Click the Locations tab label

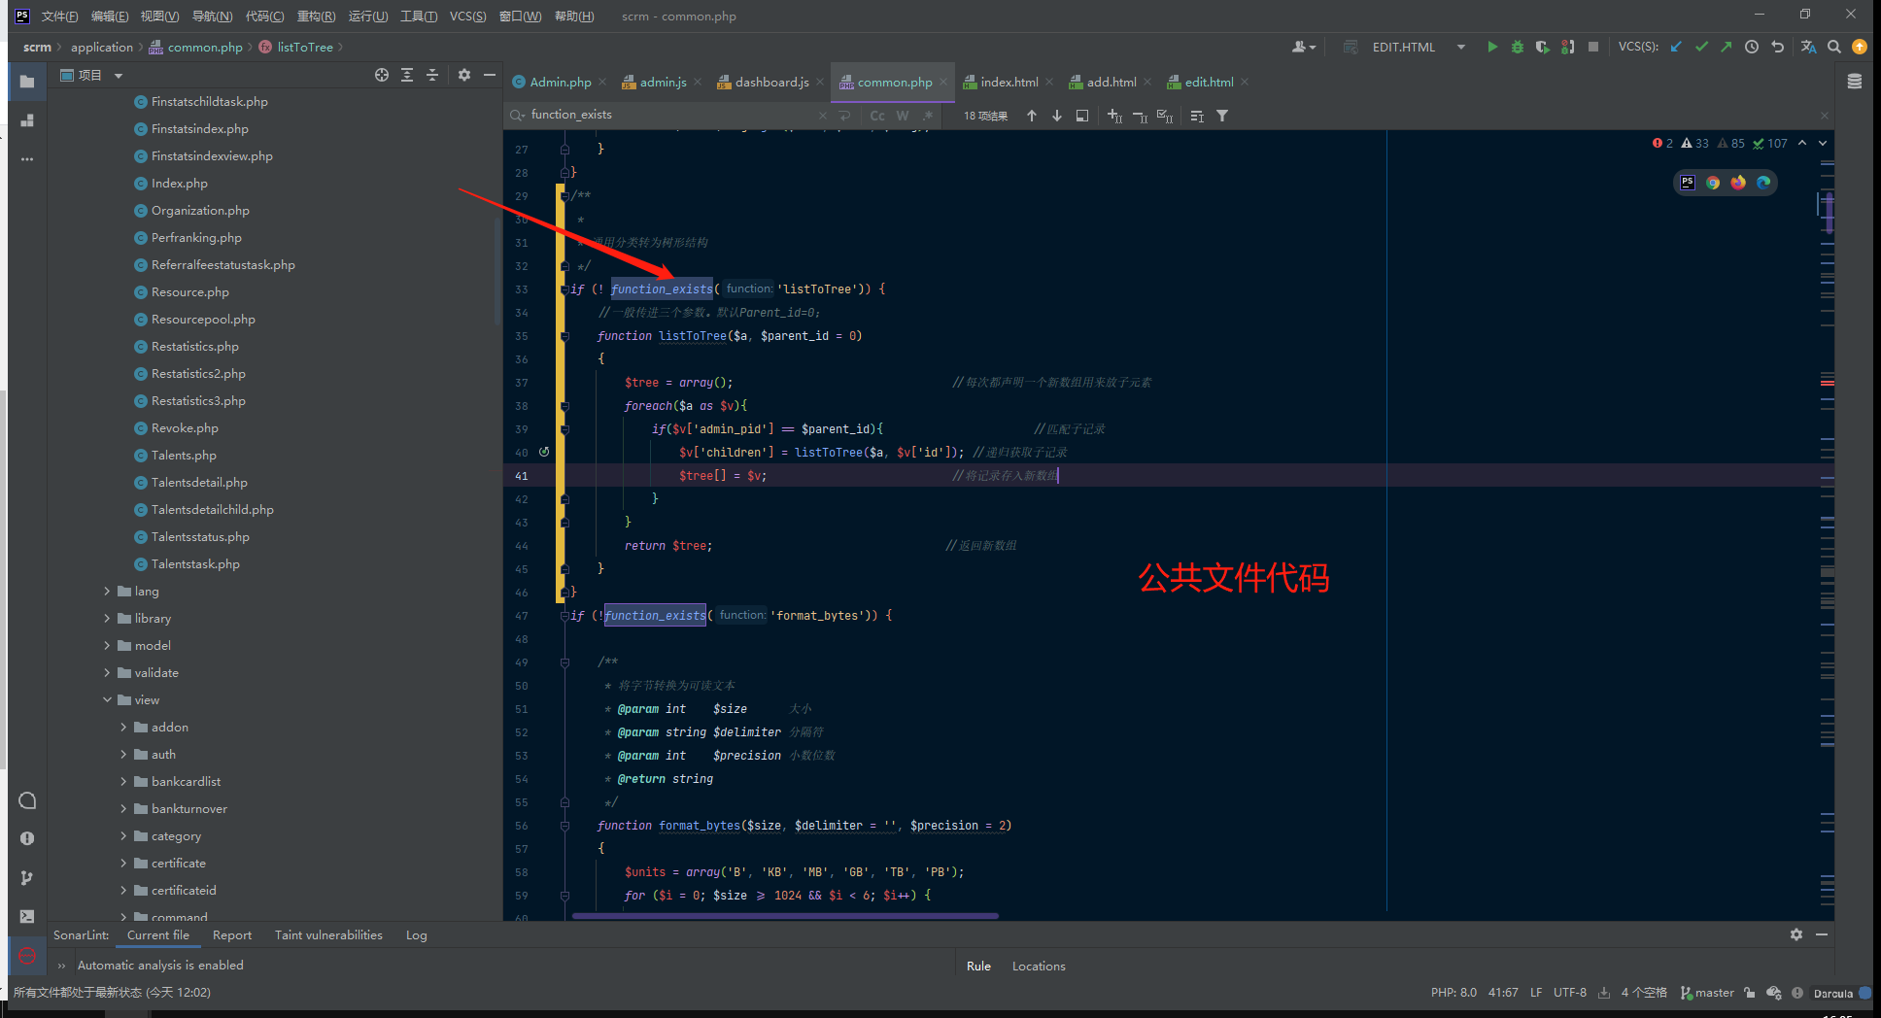(1039, 966)
